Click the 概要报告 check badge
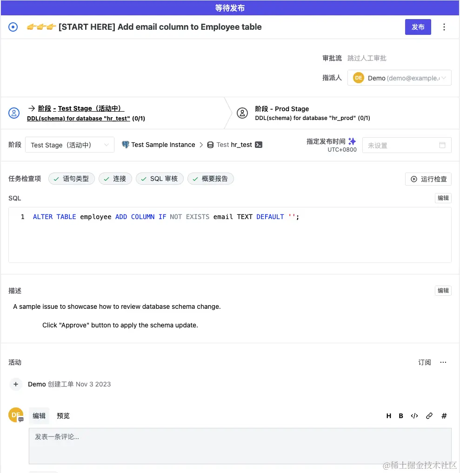Image resolution: width=460 pixels, height=473 pixels. point(211,179)
